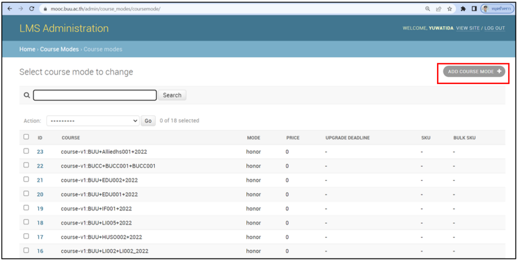This screenshot has height=261, width=518.
Task: Open the Action dropdown menu
Action: 93,121
